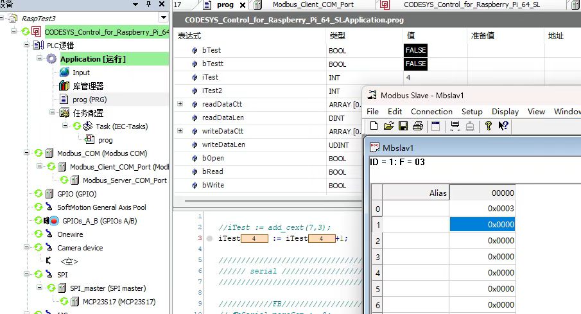
Task: Click row header 4 in Mbslav1 table
Action: [377, 273]
